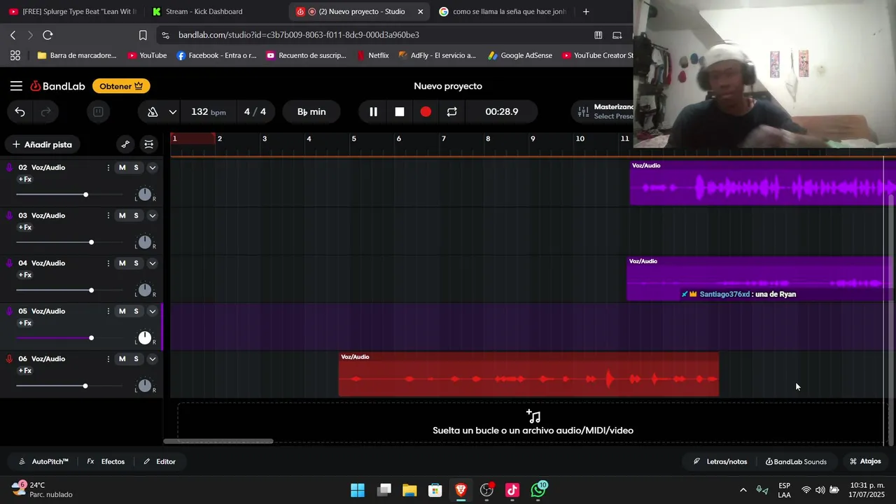Open the YouTube bookmark
Image resolution: width=896 pixels, height=504 pixels.
[x=147, y=55]
